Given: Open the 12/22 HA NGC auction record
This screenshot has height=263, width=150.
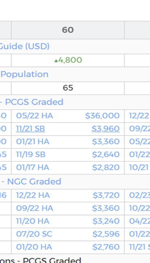Looking at the screenshot, I should point(33,195).
